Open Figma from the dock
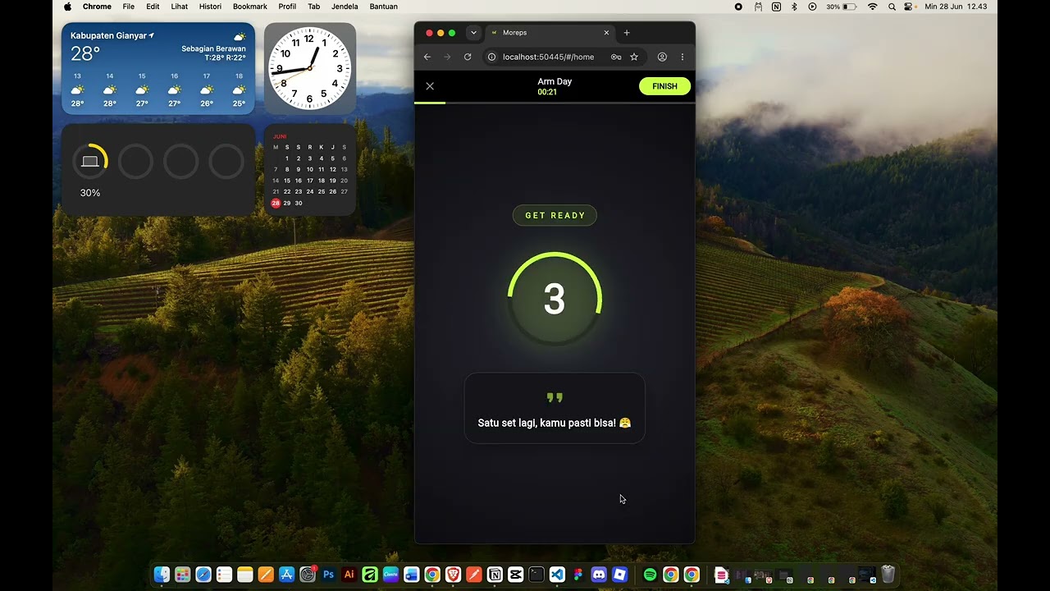Viewport: 1050px width, 591px height. point(578,575)
